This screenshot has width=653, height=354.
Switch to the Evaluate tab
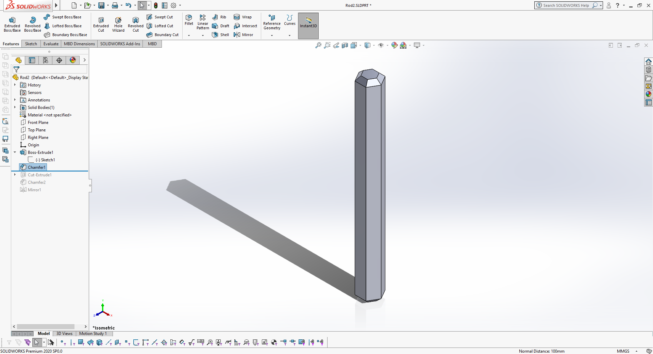[x=51, y=44]
